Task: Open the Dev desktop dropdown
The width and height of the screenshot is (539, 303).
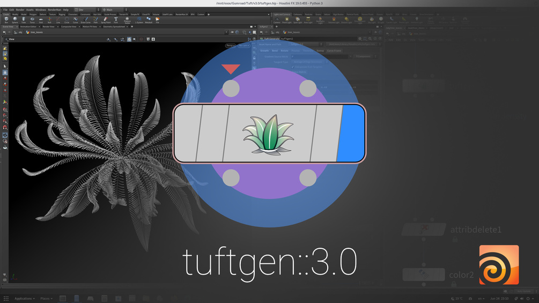Action: pyautogui.click(x=87, y=10)
